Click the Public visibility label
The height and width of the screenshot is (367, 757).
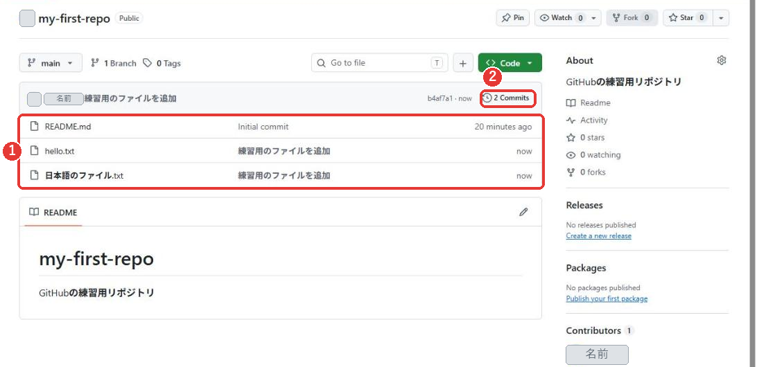(129, 18)
